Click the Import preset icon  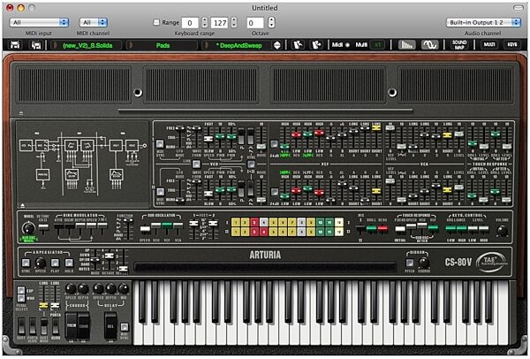[298, 45]
